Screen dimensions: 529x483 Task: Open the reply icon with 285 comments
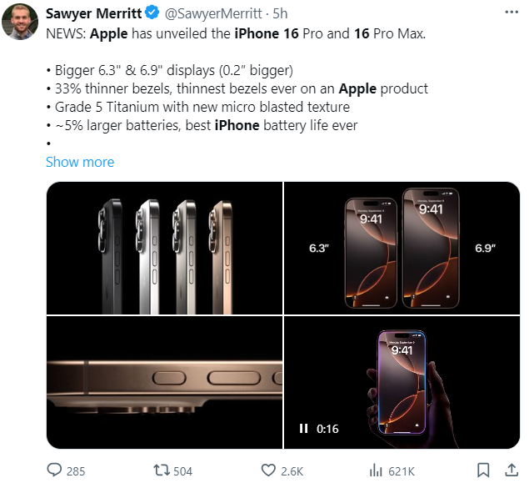tap(55, 470)
